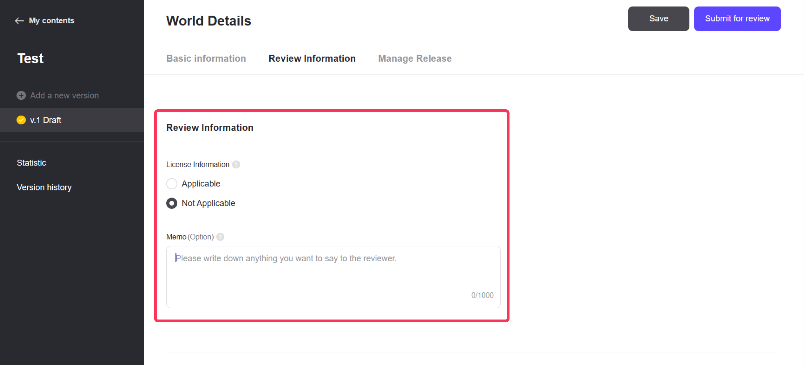Image resolution: width=804 pixels, height=365 pixels.
Task: Click the 0/1000 character counter
Action: (x=482, y=295)
